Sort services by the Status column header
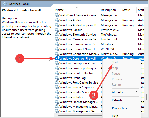 click(x=126, y=10)
